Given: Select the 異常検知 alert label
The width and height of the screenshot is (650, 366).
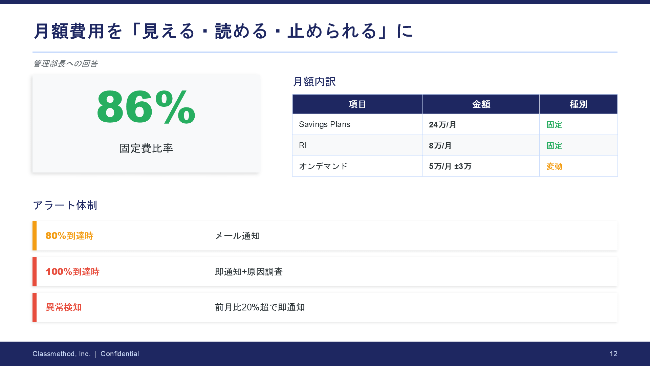Looking at the screenshot, I should pos(64,307).
